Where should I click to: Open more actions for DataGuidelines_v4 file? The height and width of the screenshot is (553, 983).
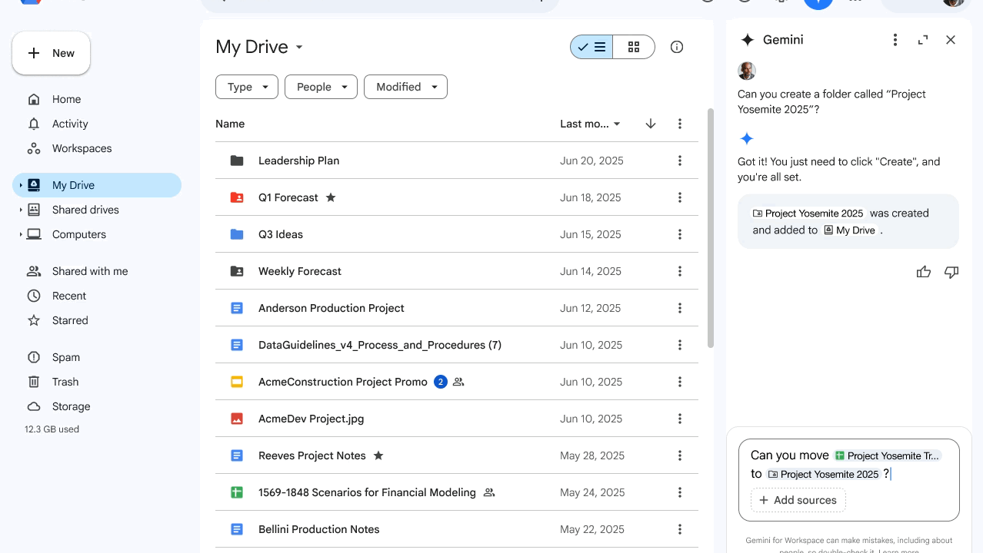(x=680, y=345)
